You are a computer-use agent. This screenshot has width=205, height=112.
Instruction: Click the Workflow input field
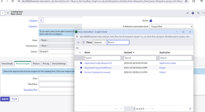56,84
